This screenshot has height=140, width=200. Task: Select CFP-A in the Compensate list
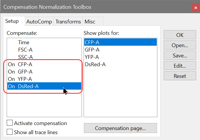(x=25, y=64)
